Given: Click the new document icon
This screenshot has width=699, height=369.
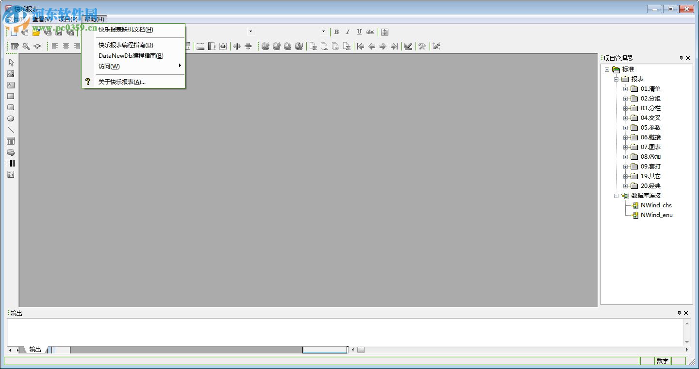Looking at the screenshot, I should coord(14,32).
